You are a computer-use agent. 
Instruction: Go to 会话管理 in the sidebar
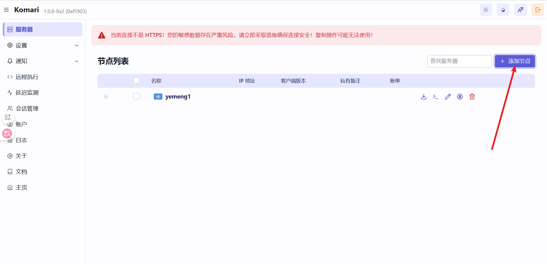[x=27, y=109]
